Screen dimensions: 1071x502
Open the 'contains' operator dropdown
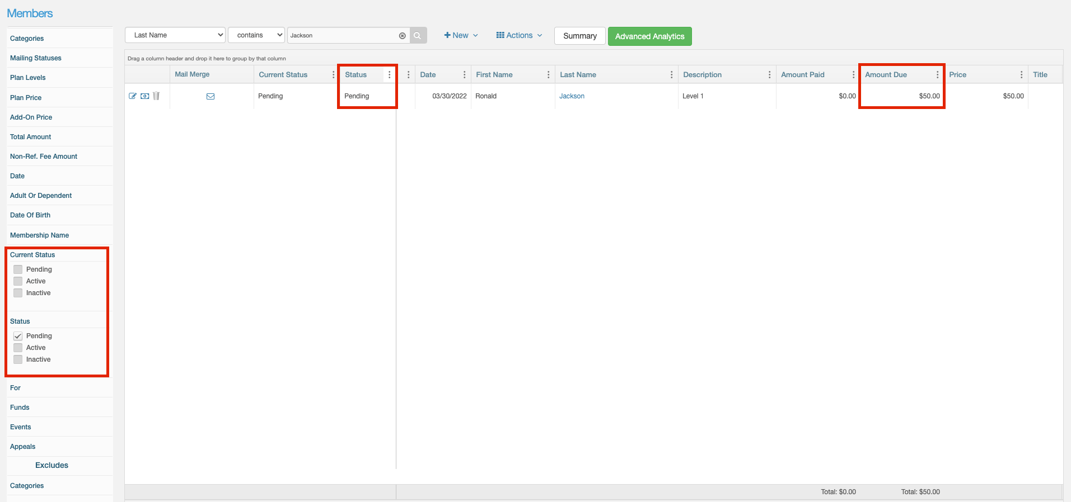point(256,35)
